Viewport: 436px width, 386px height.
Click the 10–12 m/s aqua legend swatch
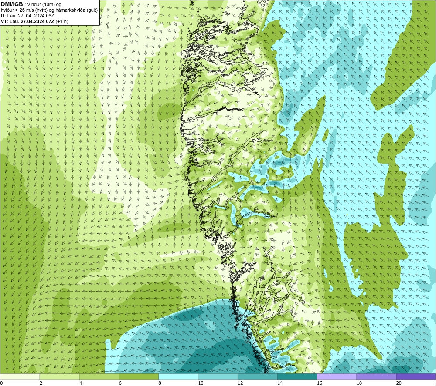pyautogui.click(x=218, y=376)
